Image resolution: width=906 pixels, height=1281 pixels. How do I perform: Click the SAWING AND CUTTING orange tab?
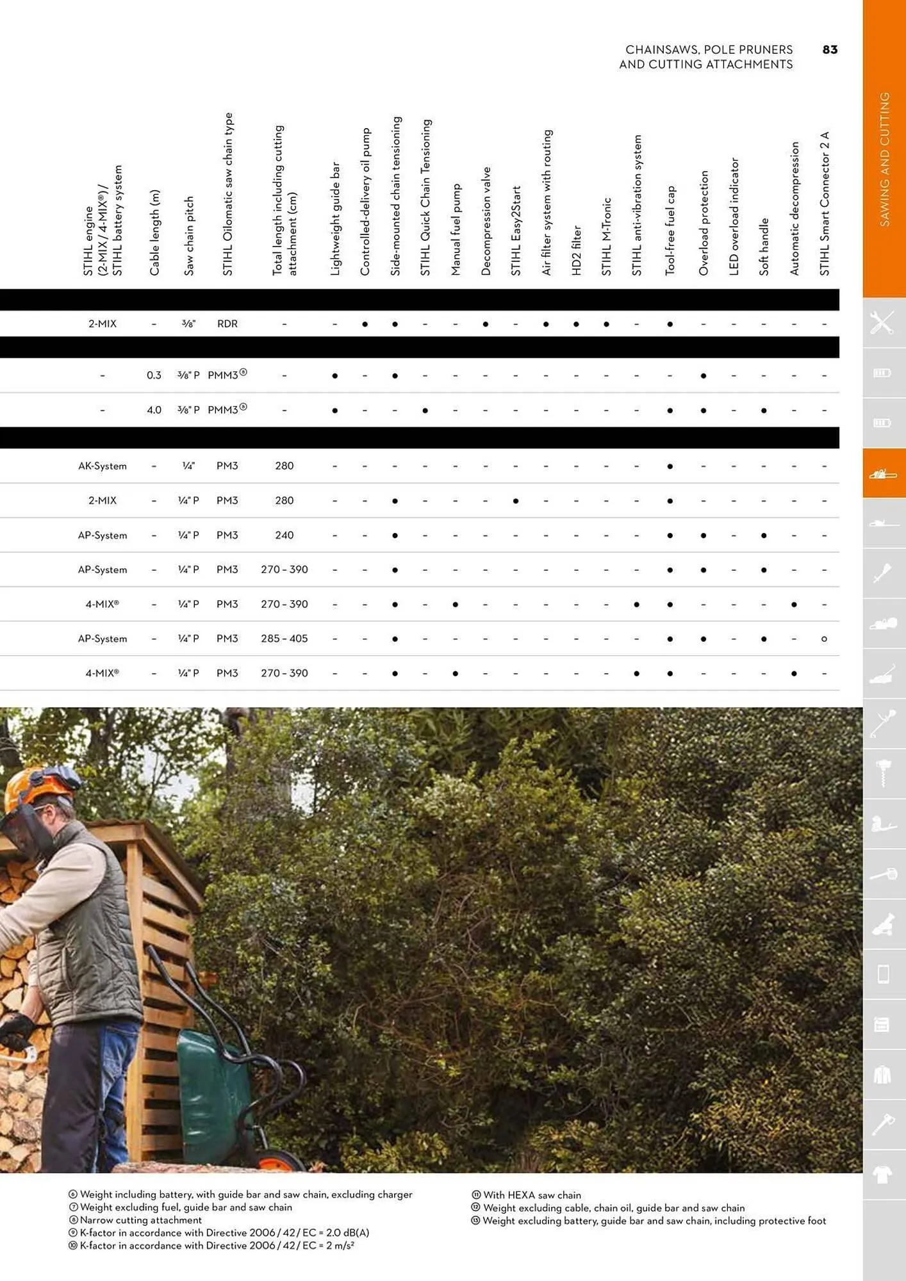(884, 149)
